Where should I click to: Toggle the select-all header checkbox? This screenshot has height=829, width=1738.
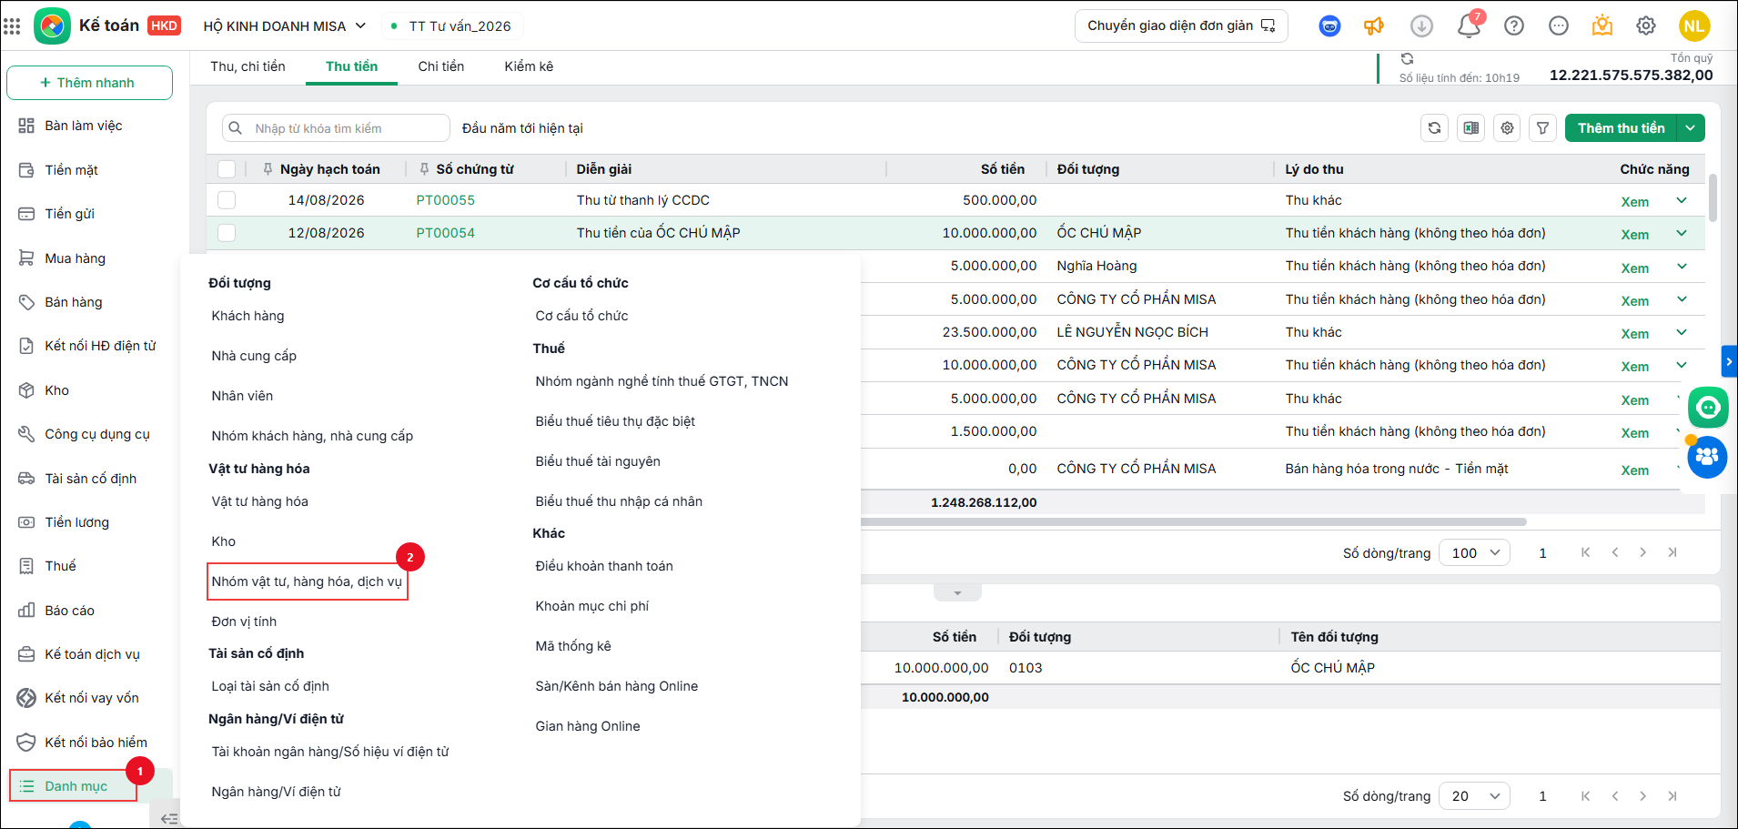point(227,169)
